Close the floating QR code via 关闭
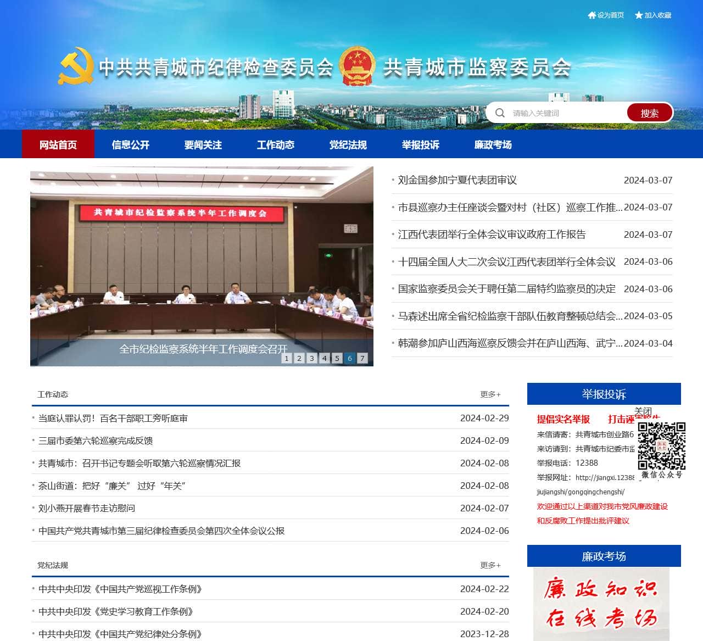Viewport: 703px width, 641px height. tap(643, 411)
